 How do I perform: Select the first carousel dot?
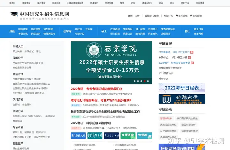[134, 81]
